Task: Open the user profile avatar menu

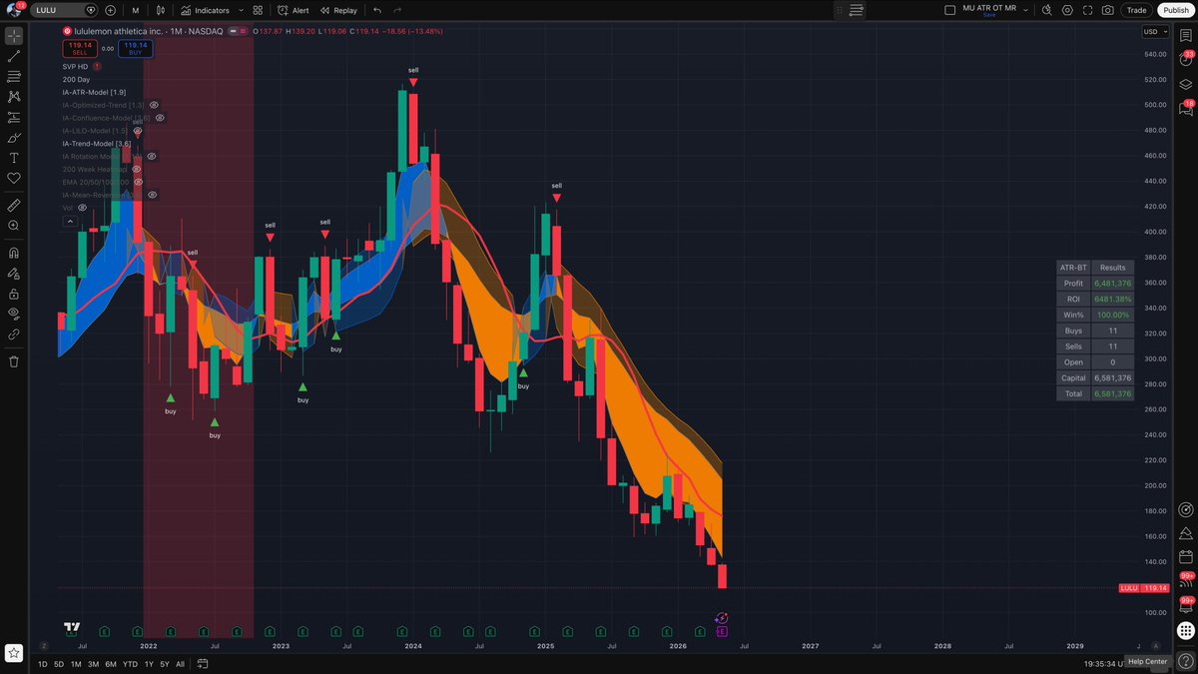Action: coord(14,10)
